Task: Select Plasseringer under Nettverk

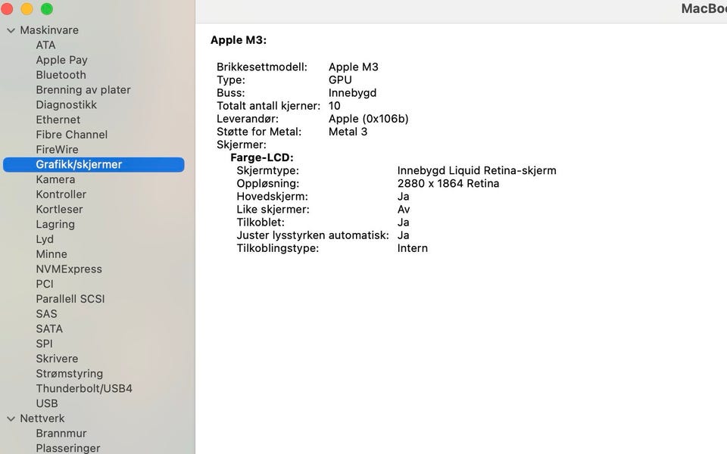Action: (67, 449)
